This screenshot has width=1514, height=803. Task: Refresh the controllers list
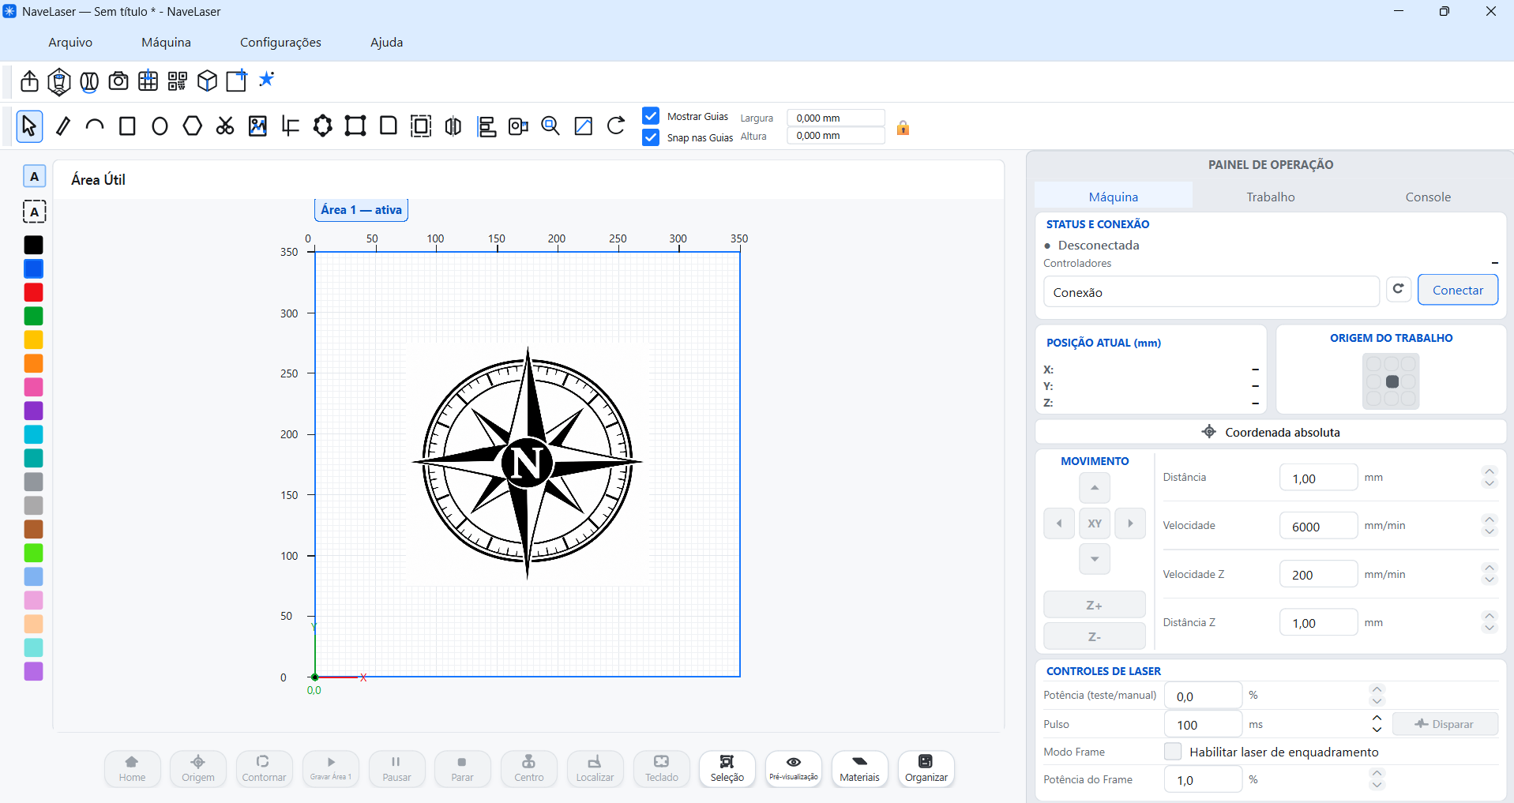click(x=1398, y=290)
